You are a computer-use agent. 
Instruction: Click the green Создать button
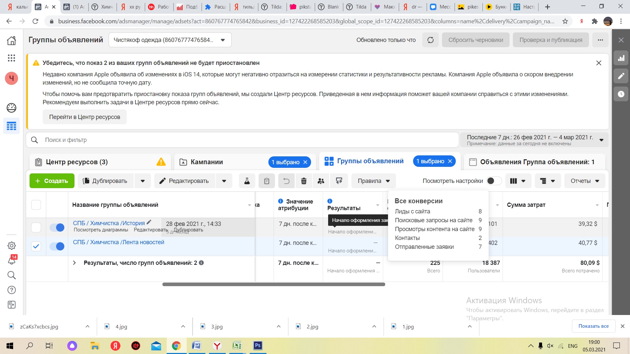52,181
